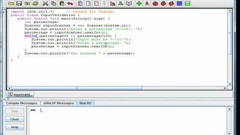Compile the program with the green plus icon
240x135 pixels.
(139, 3)
